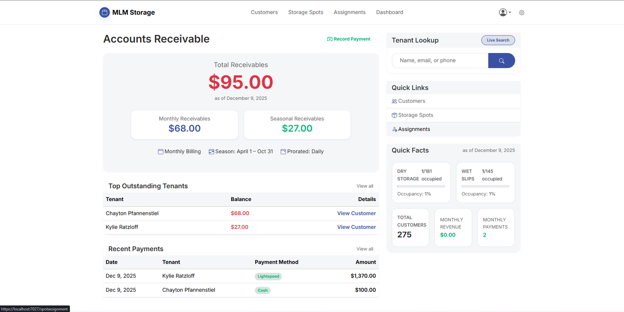Go to Assignments in the top navigation

click(350, 12)
